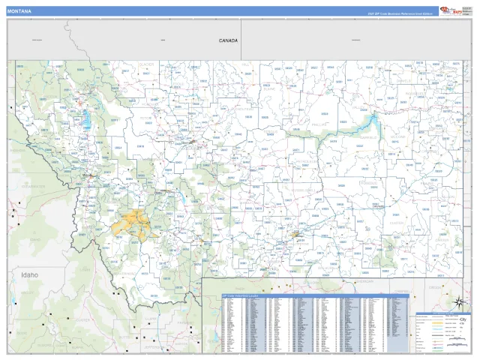Click the BEAVERHEAD county label
480x360 pixels.
124,273
